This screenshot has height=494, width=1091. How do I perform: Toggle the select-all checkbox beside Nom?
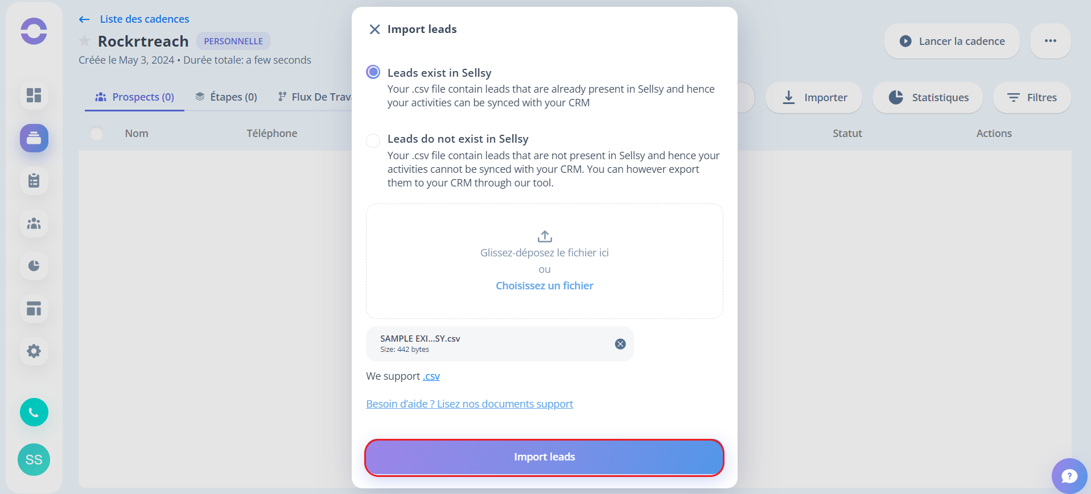97,134
